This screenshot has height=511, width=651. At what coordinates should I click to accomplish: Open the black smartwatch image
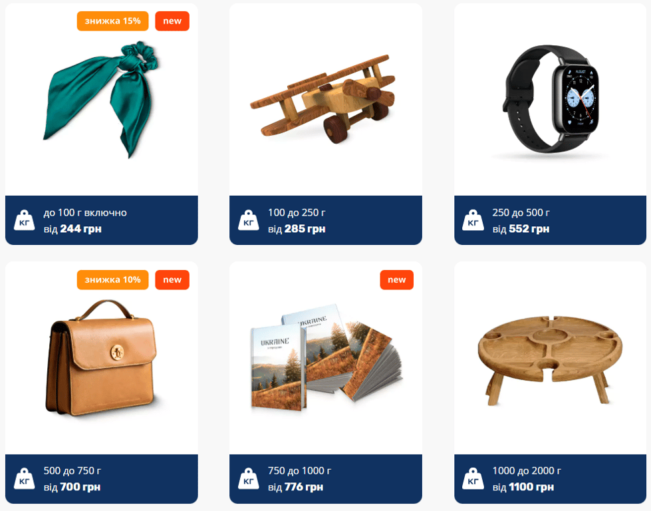pyautogui.click(x=550, y=99)
